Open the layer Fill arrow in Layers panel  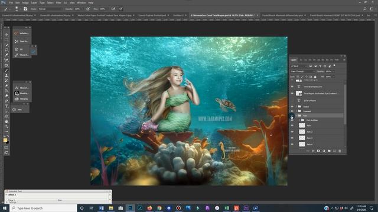pyautogui.click(x=334, y=77)
